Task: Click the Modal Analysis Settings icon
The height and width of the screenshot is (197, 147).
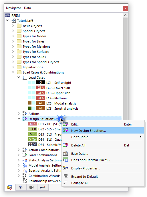Action: click(25, 165)
